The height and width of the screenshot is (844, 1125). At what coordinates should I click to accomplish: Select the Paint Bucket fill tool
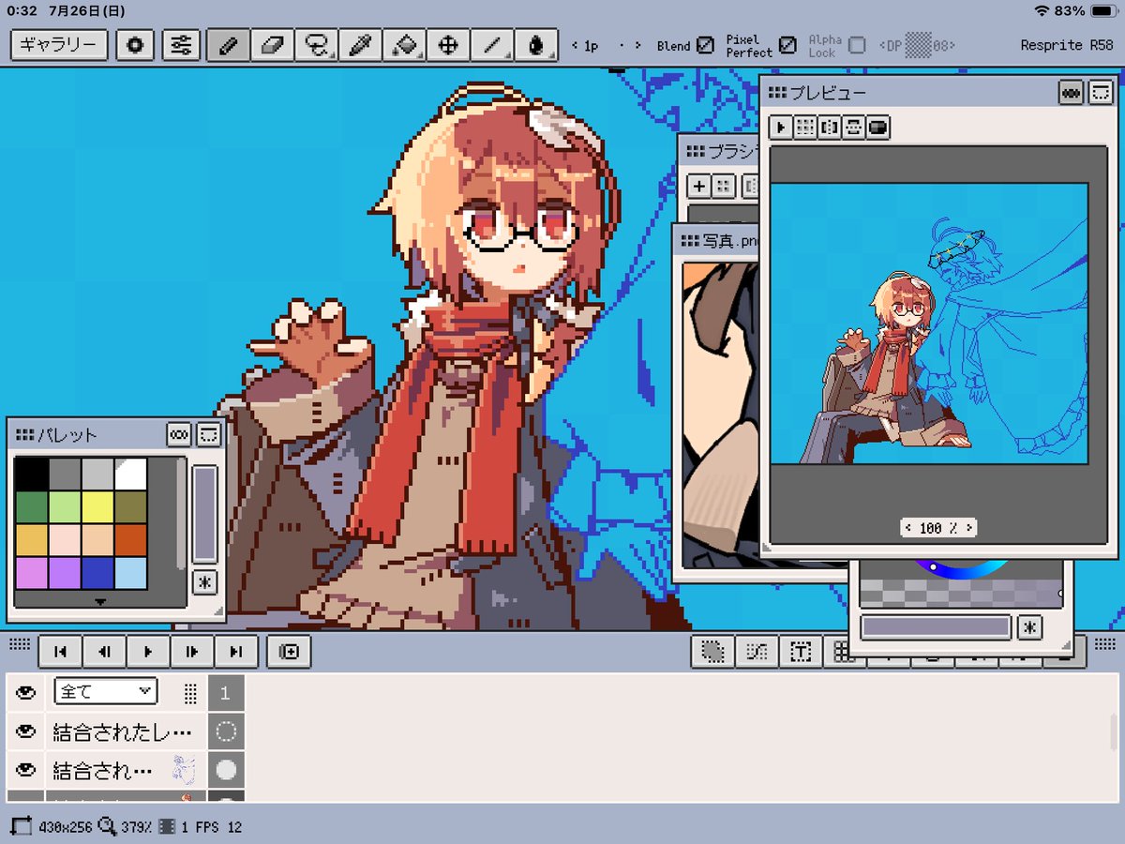[404, 45]
